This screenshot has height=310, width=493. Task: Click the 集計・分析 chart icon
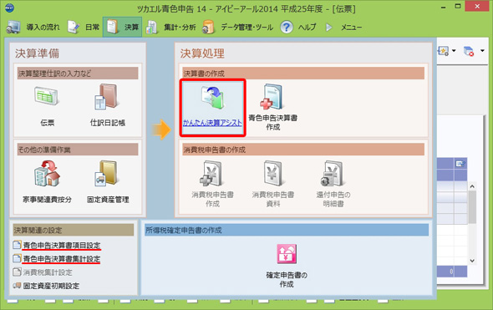[152, 27]
